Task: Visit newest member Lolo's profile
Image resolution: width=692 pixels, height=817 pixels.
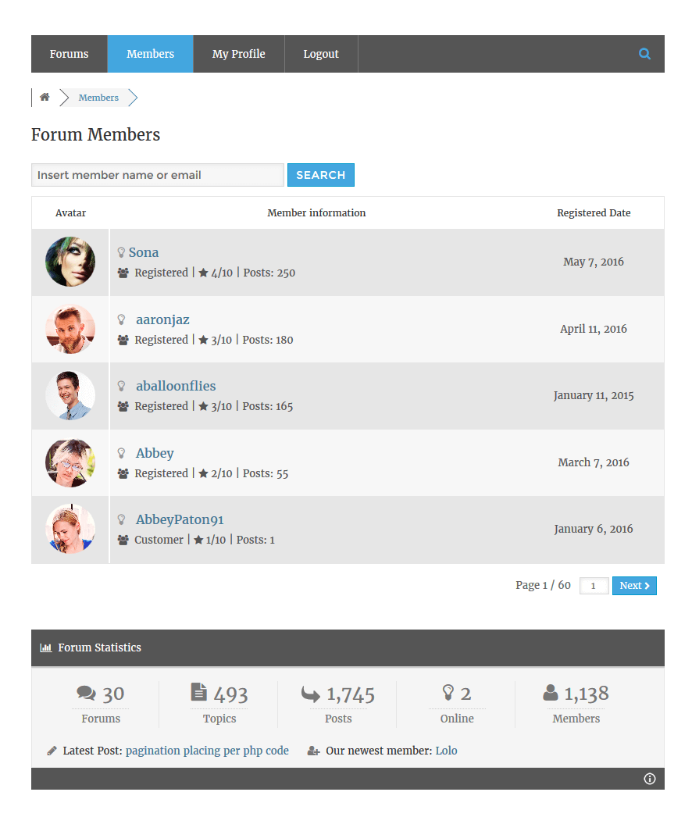Action: [446, 751]
